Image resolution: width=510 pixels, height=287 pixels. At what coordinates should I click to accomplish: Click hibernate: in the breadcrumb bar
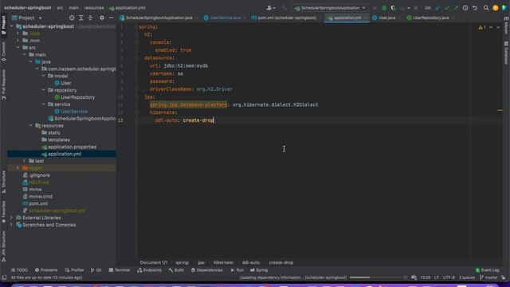point(223,262)
